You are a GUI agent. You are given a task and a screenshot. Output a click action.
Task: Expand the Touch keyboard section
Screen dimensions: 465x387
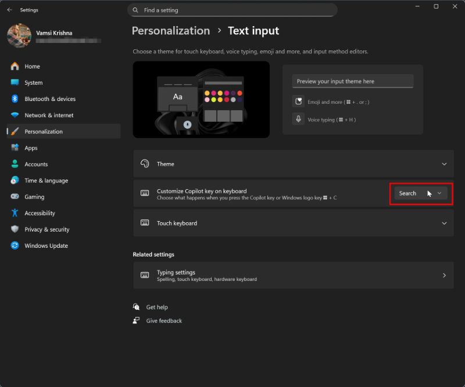click(x=293, y=223)
